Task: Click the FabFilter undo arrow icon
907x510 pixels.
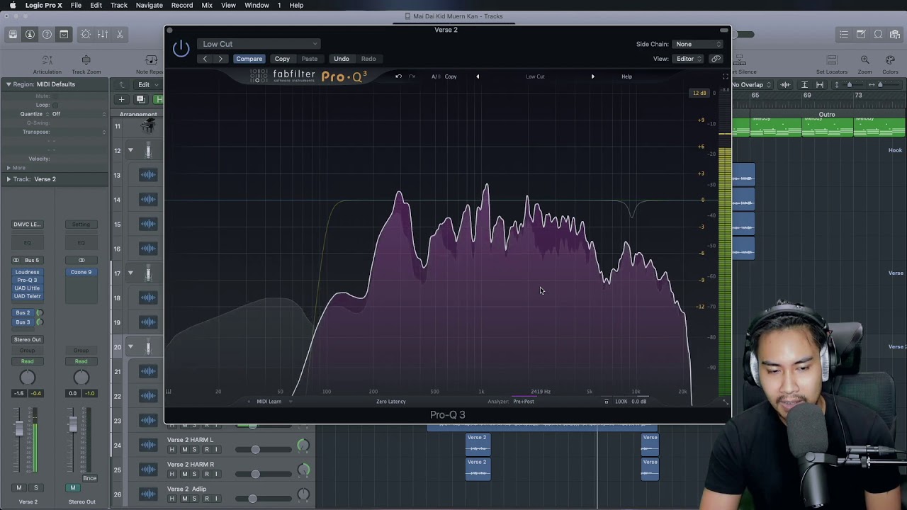Action: click(x=398, y=76)
